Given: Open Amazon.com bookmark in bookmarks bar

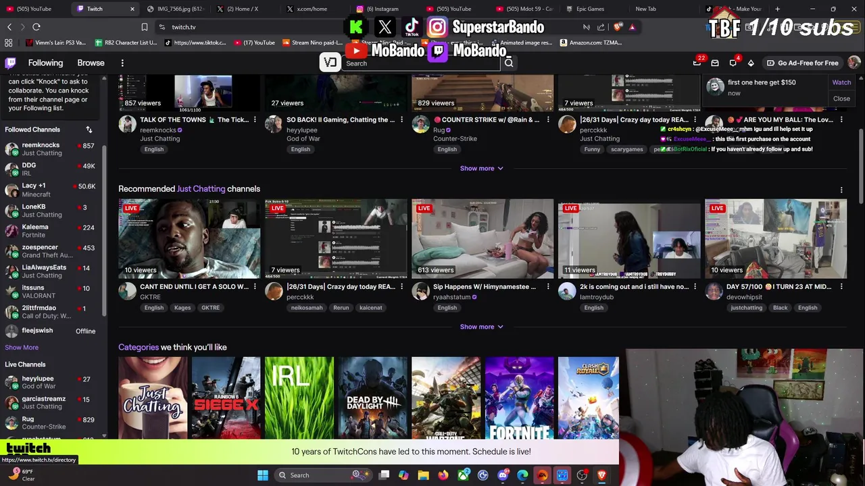Looking at the screenshot, I should [591, 43].
